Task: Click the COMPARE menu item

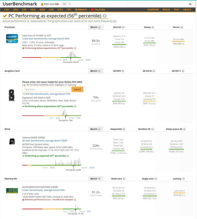Action: [x=153, y=10]
